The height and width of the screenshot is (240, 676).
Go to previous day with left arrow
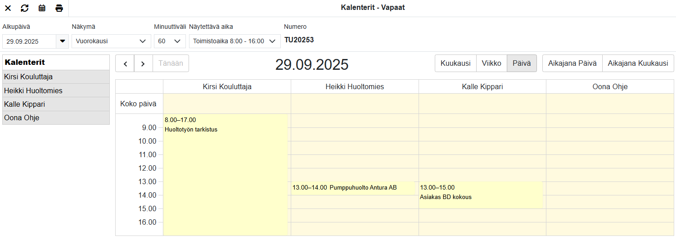pyautogui.click(x=125, y=63)
